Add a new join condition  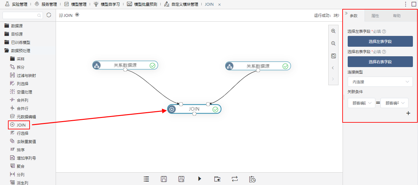(x=408, y=113)
